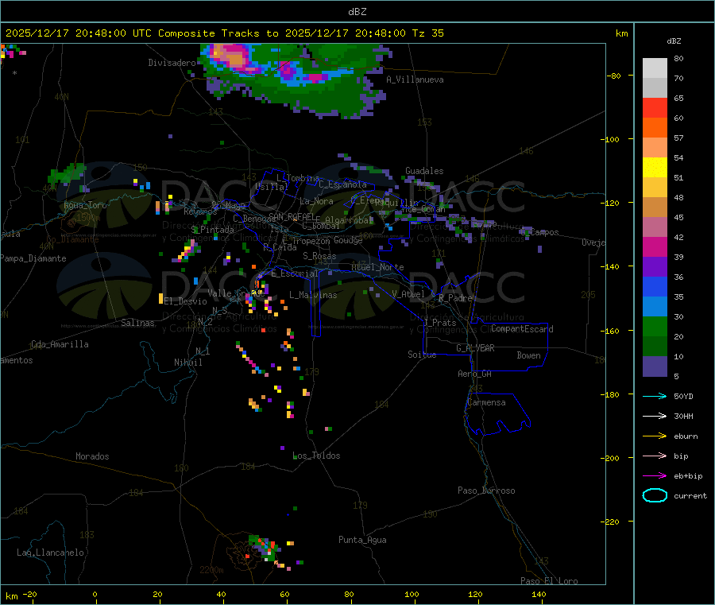The image size is (715, 605).
Task: Select the pink bip arrow symbol
Action: [x=655, y=456]
